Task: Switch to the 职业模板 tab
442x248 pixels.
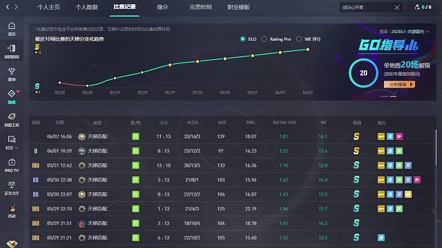Action: pyautogui.click(x=238, y=8)
